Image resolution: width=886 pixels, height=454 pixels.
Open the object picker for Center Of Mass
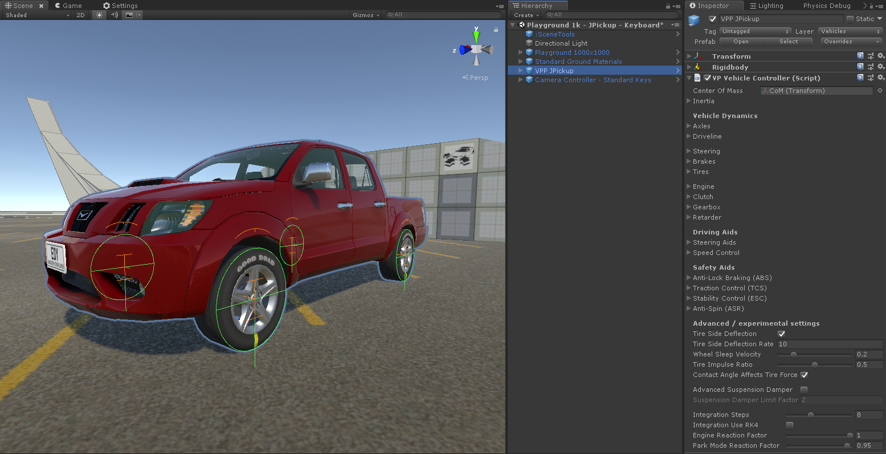click(880, 90)
